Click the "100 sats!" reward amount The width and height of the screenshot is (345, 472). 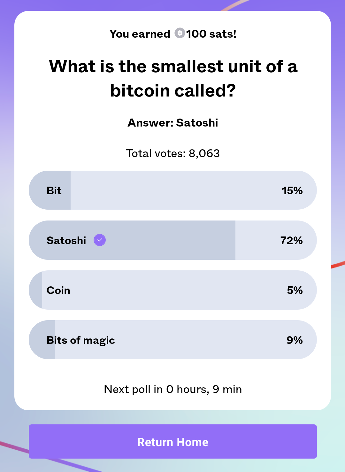[x=211, y=34]
